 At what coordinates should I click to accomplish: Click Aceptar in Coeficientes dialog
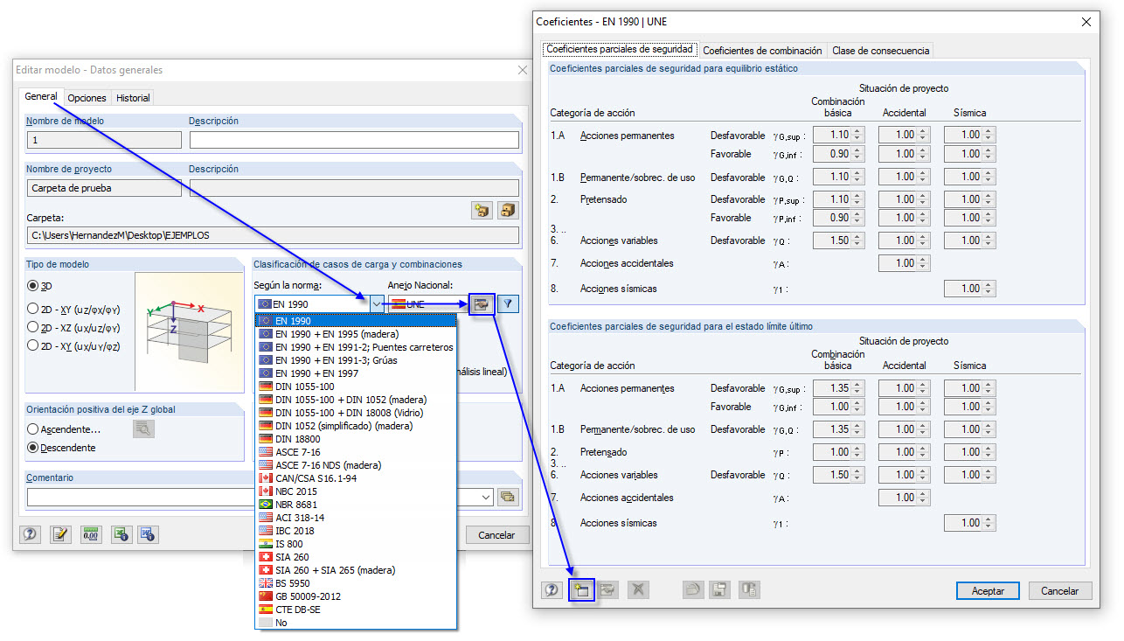tap(989, 591)
